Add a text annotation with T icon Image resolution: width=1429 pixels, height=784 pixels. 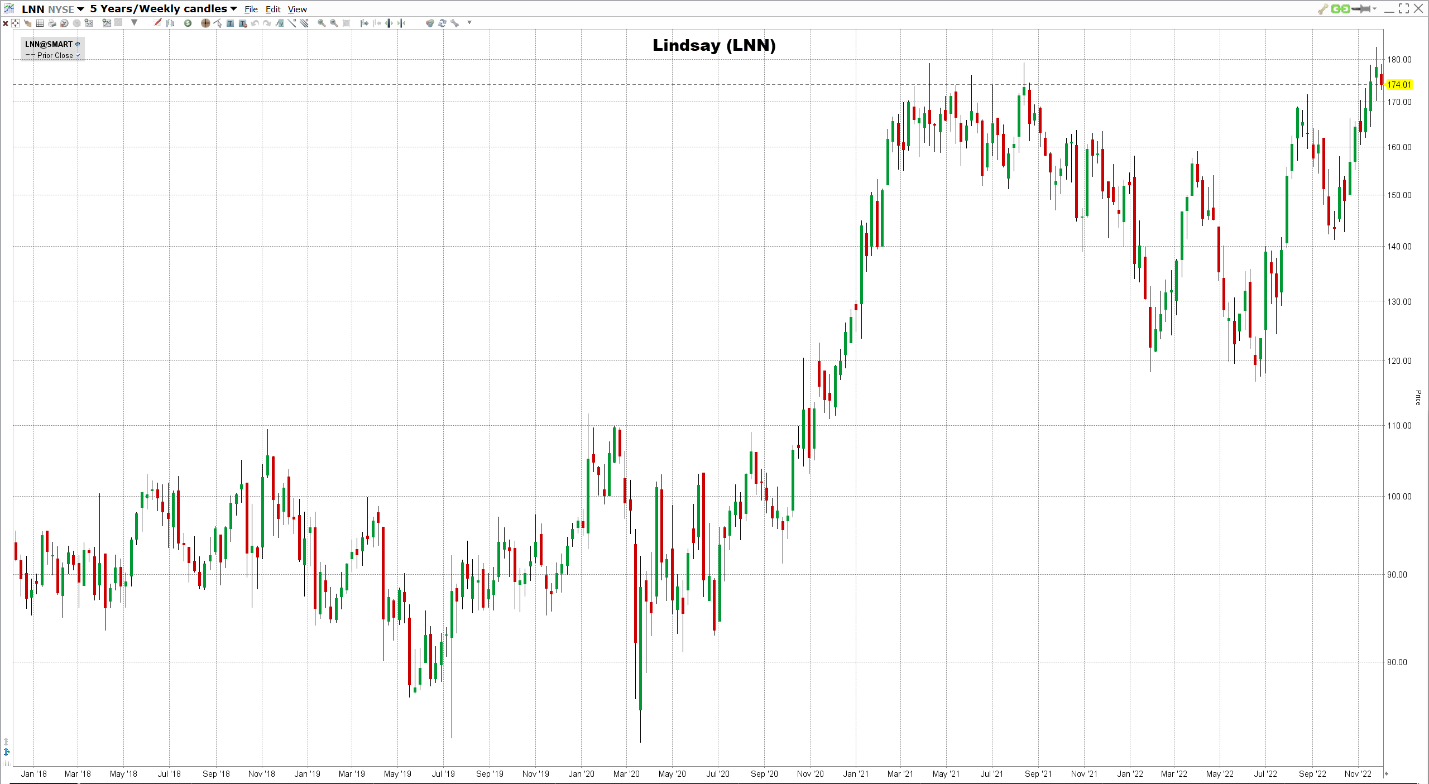click(x=230, y=23)
